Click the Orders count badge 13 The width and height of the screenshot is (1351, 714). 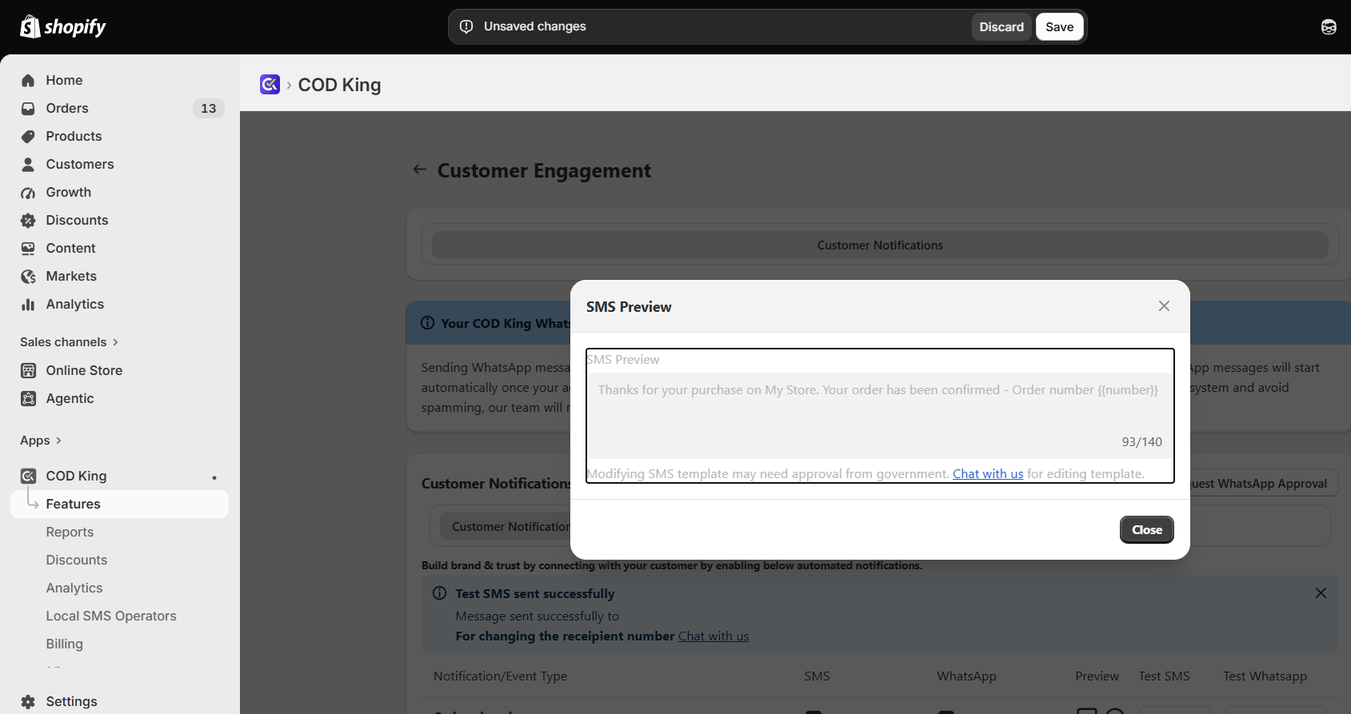pos(209,108)
